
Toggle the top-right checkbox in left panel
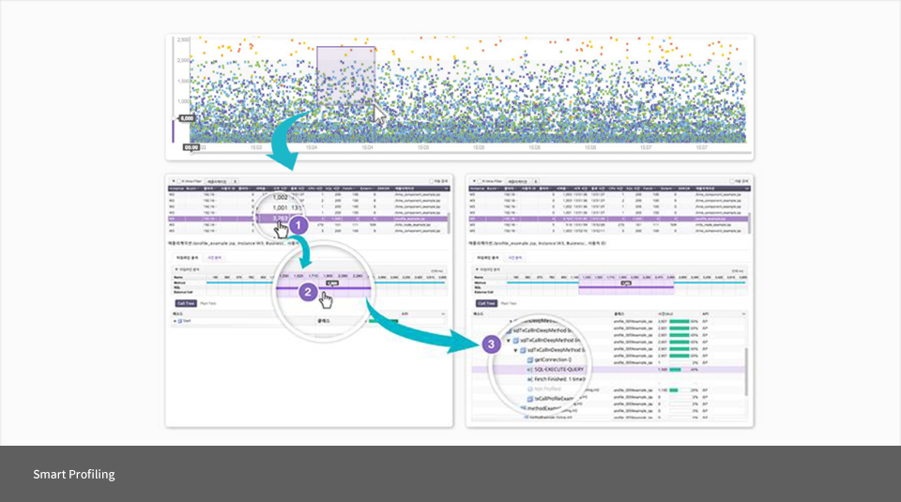(x=431, y=181)
